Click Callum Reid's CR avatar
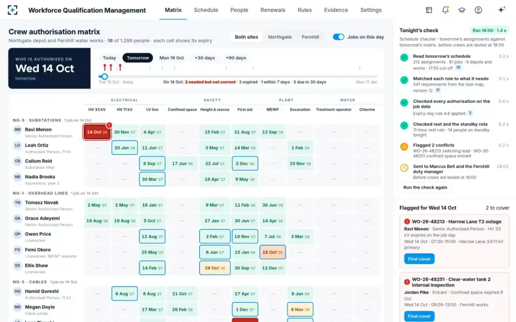This screenshot has height=322, width=516. click(18, 161)
